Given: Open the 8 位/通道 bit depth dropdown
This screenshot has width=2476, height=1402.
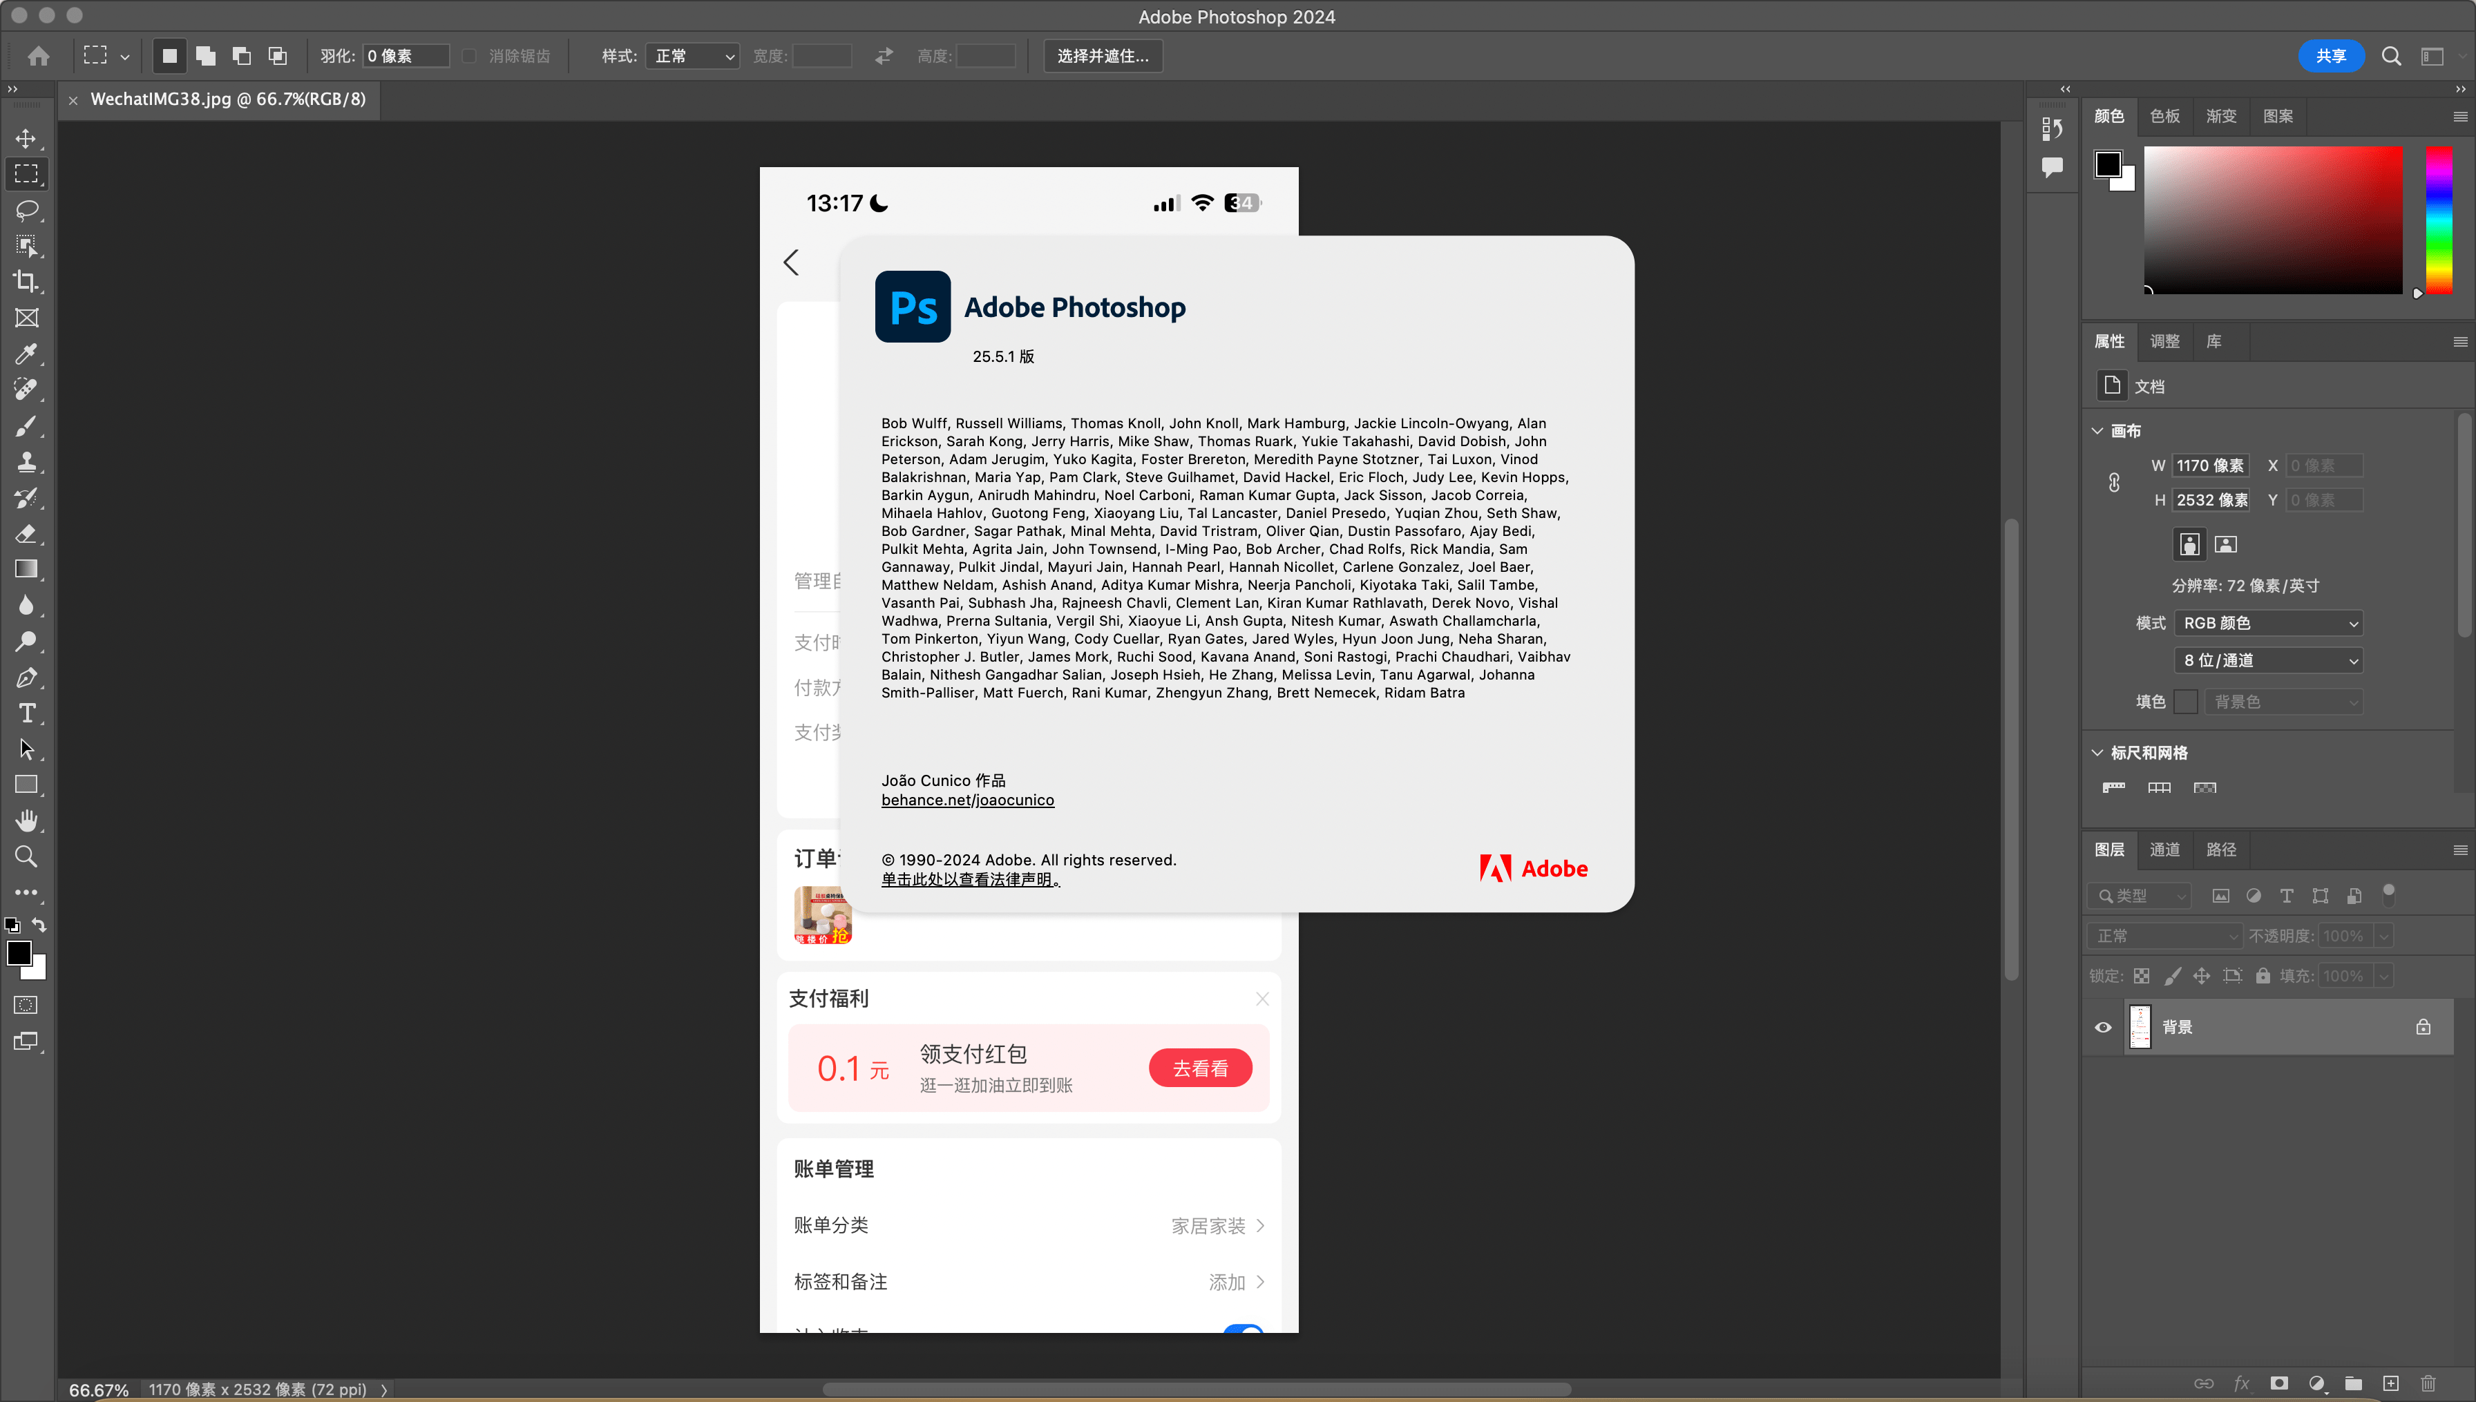Looking at the screenshot, I should tap(2268, 660).
